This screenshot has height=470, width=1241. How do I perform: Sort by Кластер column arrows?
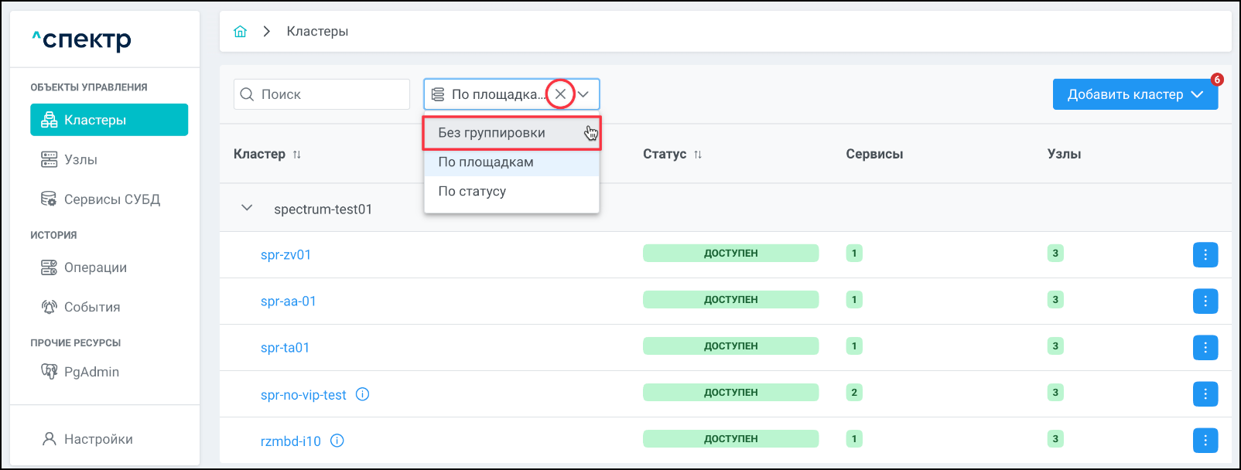coord(297,155)
